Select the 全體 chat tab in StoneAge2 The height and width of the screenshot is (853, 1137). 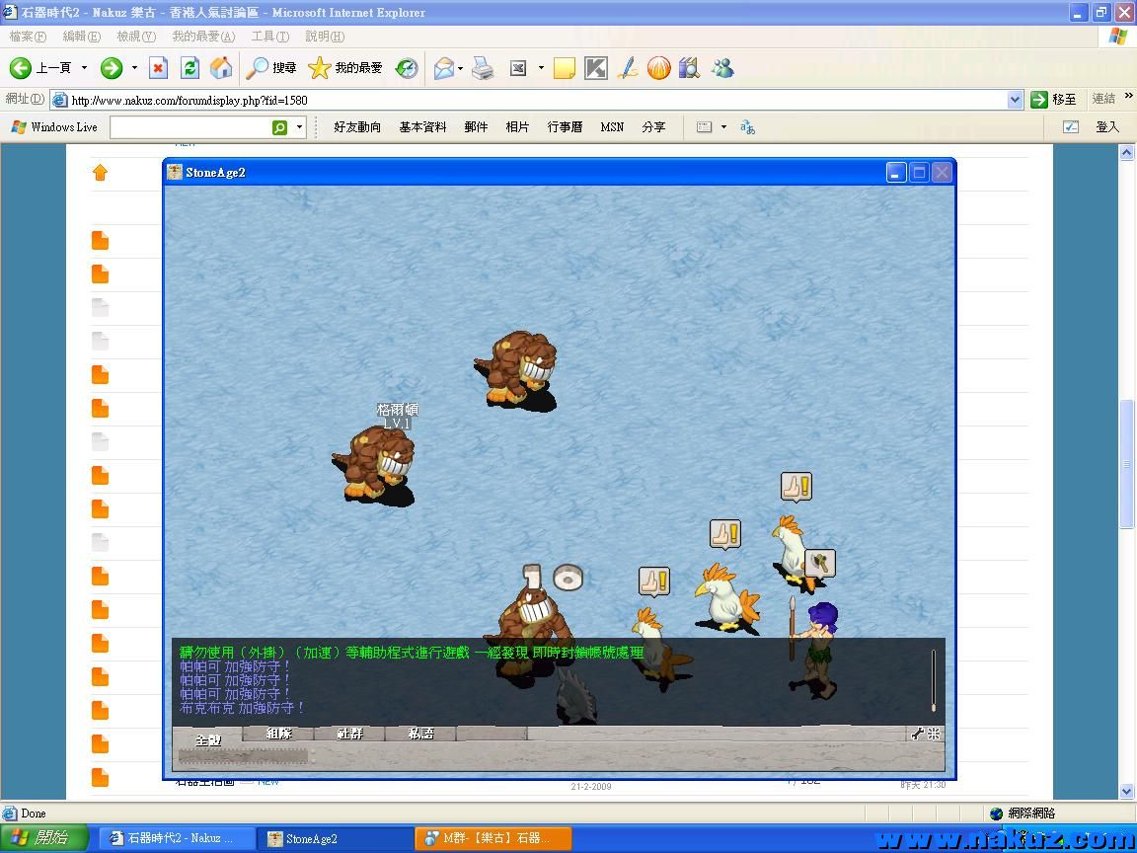(x=208, y=739)
